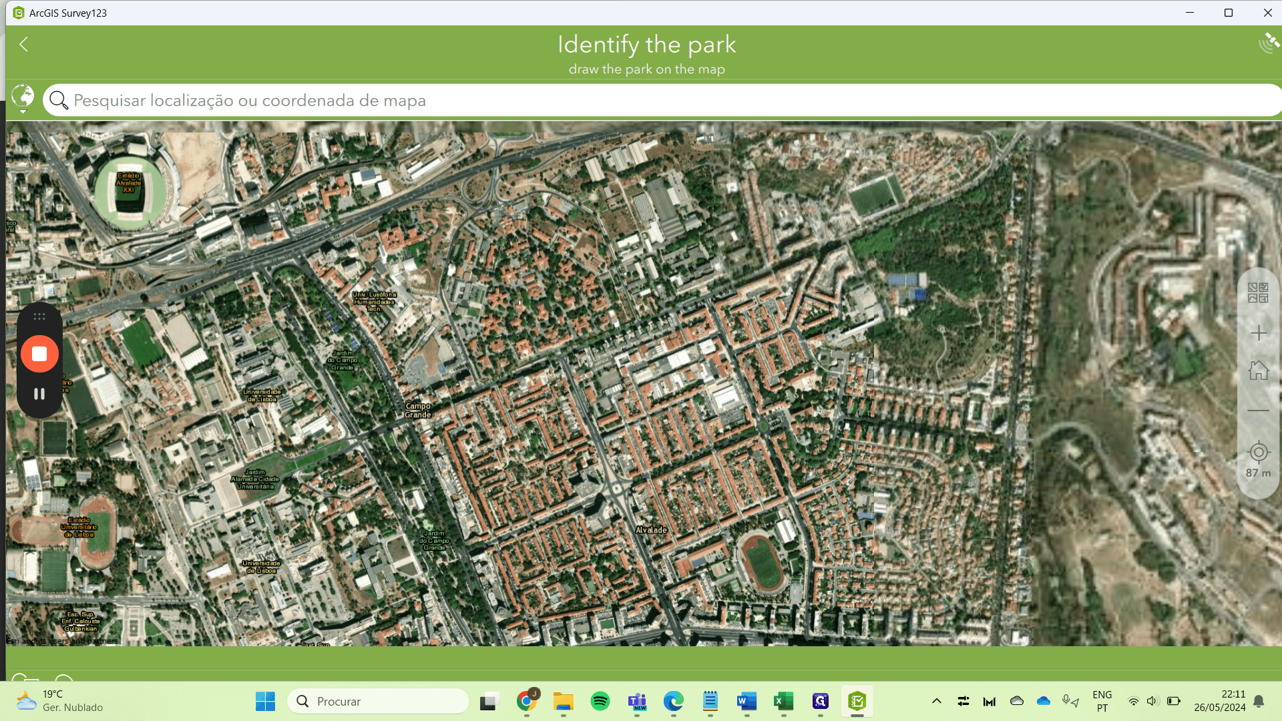Open Microsoft Teams from taskbar

coord(637,701)
